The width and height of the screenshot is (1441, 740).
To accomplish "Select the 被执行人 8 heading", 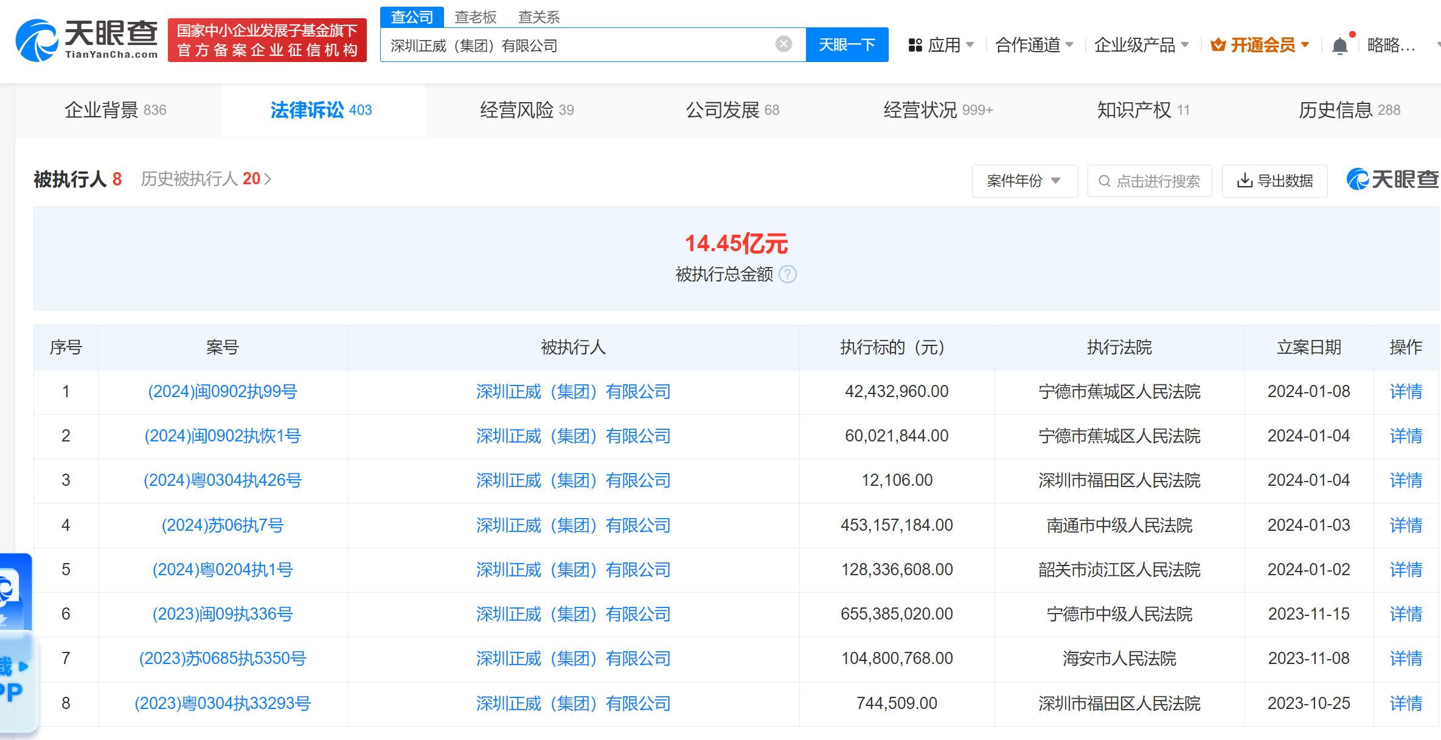I will click(77, 179).
